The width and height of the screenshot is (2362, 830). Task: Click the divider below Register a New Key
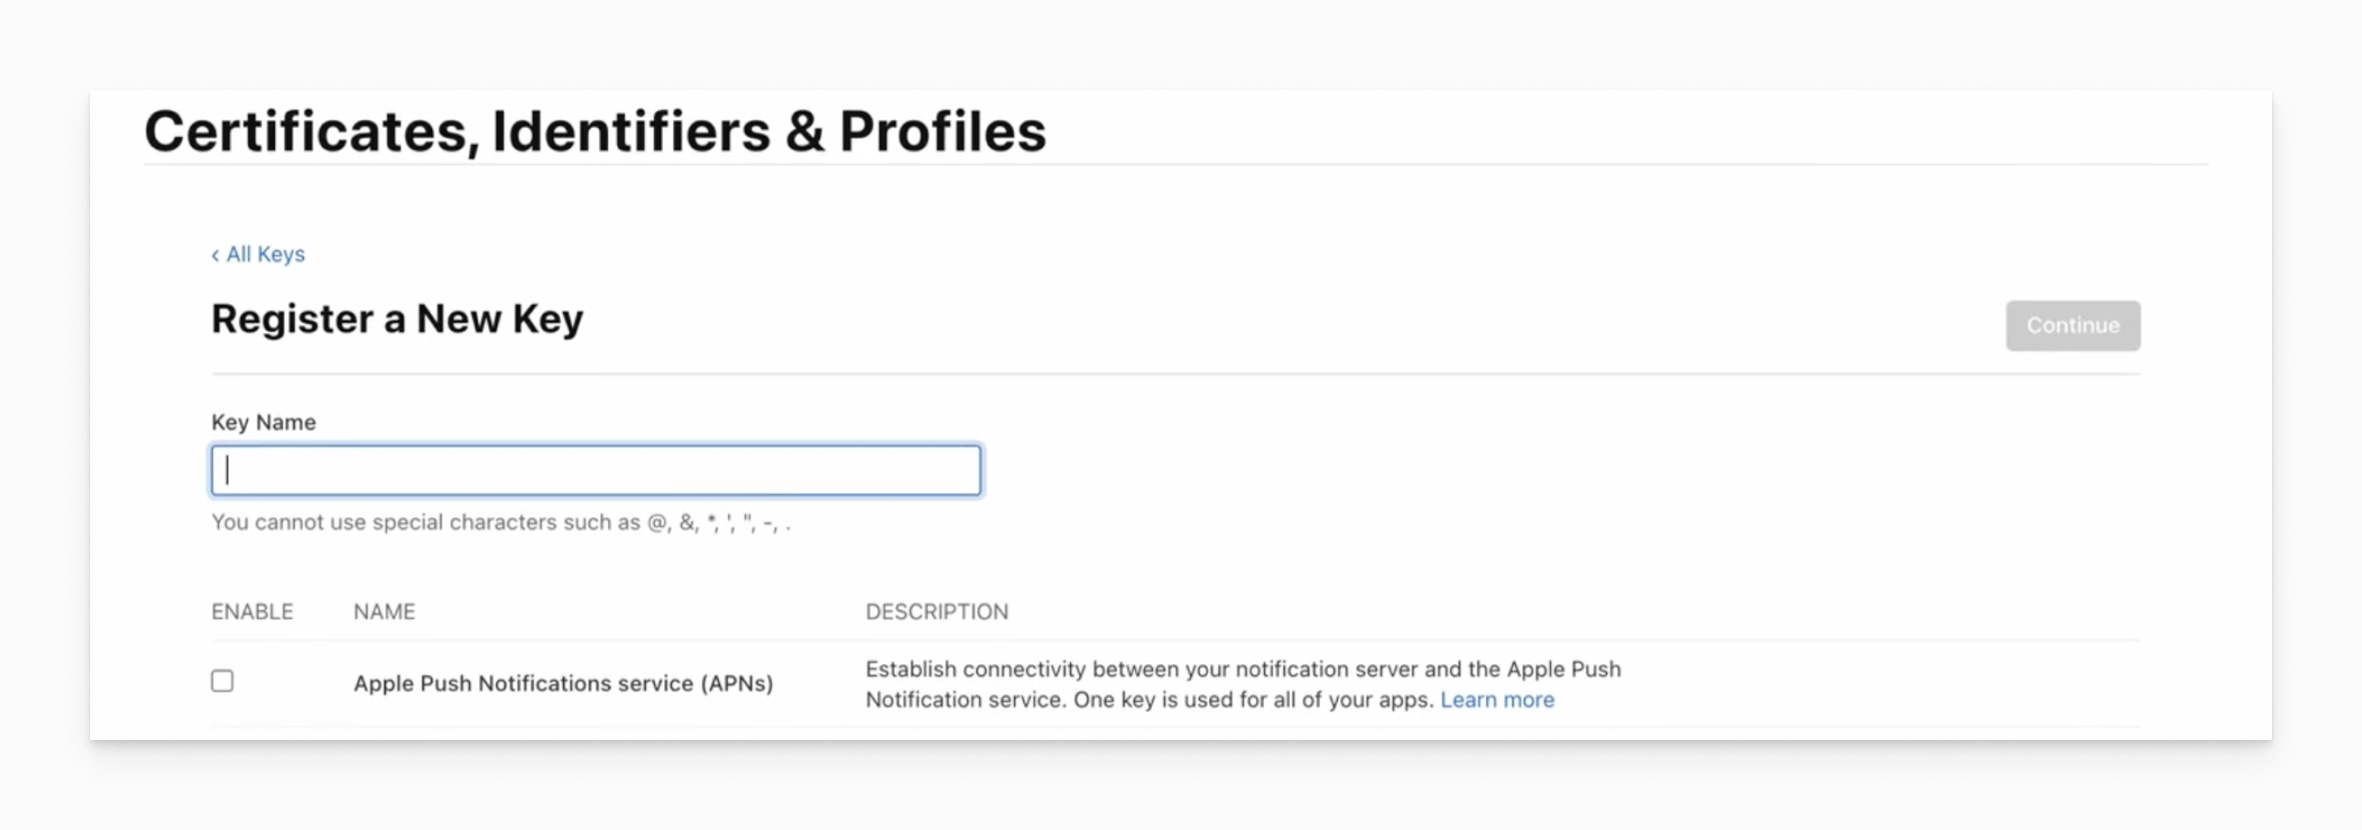pos(1176,374)
